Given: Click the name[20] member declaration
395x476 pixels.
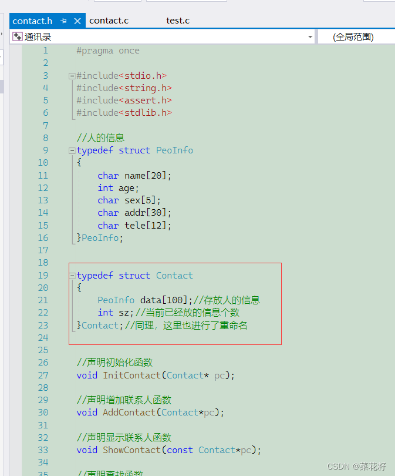Looking at the screenshot, I should [134, 176].
